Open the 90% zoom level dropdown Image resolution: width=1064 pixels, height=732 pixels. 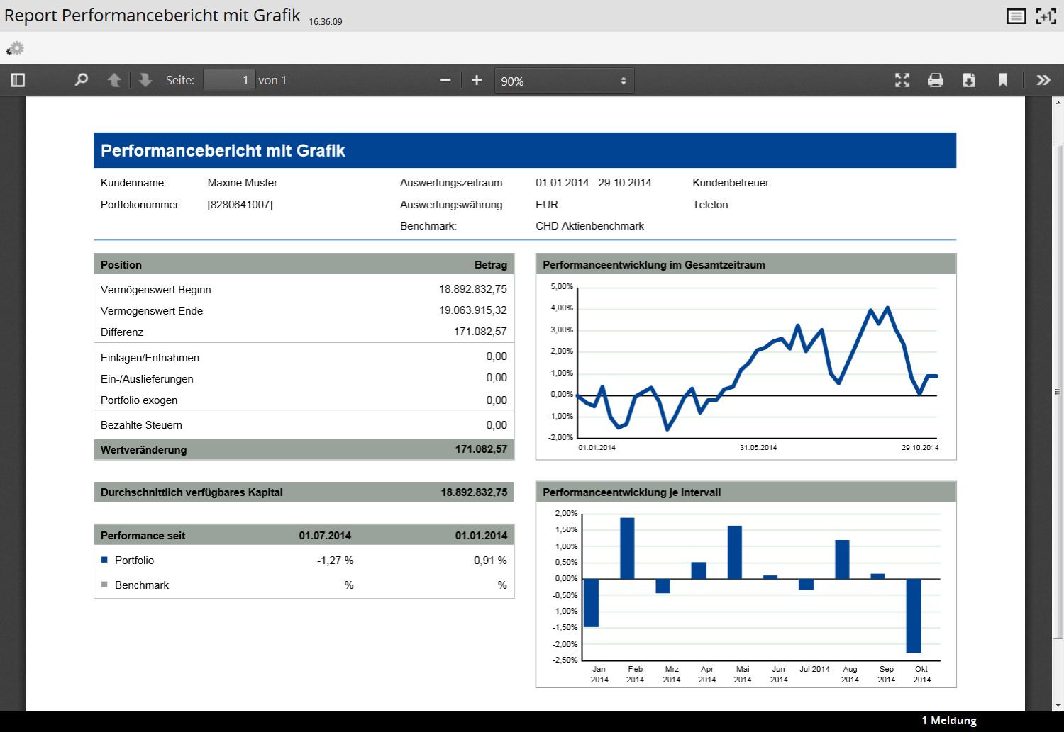click(563, 81)
